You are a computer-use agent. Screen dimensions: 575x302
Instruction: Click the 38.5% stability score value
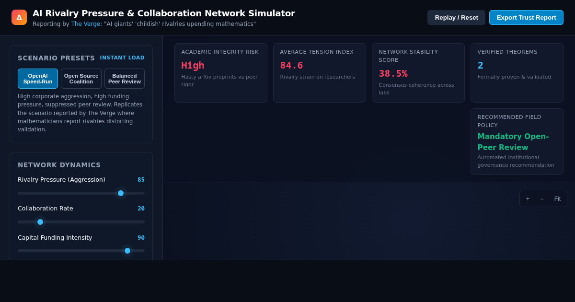pyautogui.click(x=393, y=73)
